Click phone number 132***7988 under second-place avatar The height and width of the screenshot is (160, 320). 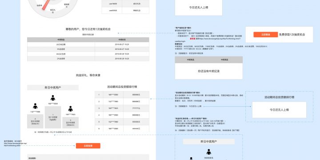pos(35,112)
